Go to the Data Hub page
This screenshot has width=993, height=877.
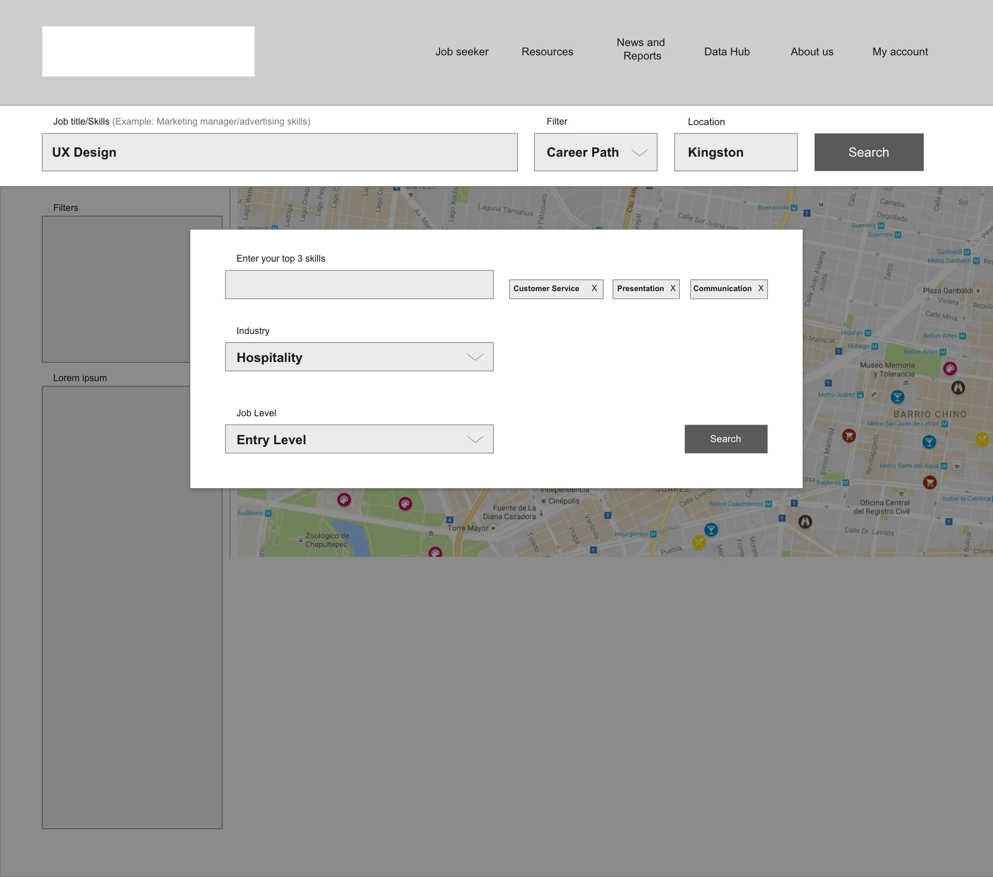(x=726, y=52)
